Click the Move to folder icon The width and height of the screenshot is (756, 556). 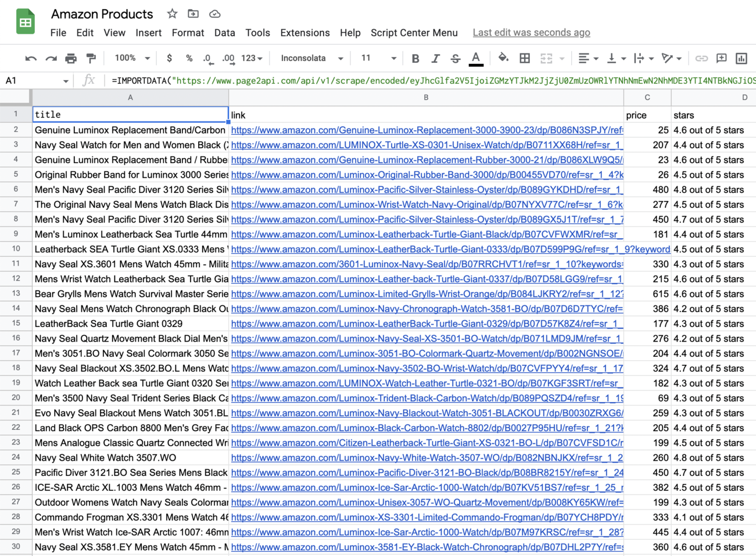193,13
